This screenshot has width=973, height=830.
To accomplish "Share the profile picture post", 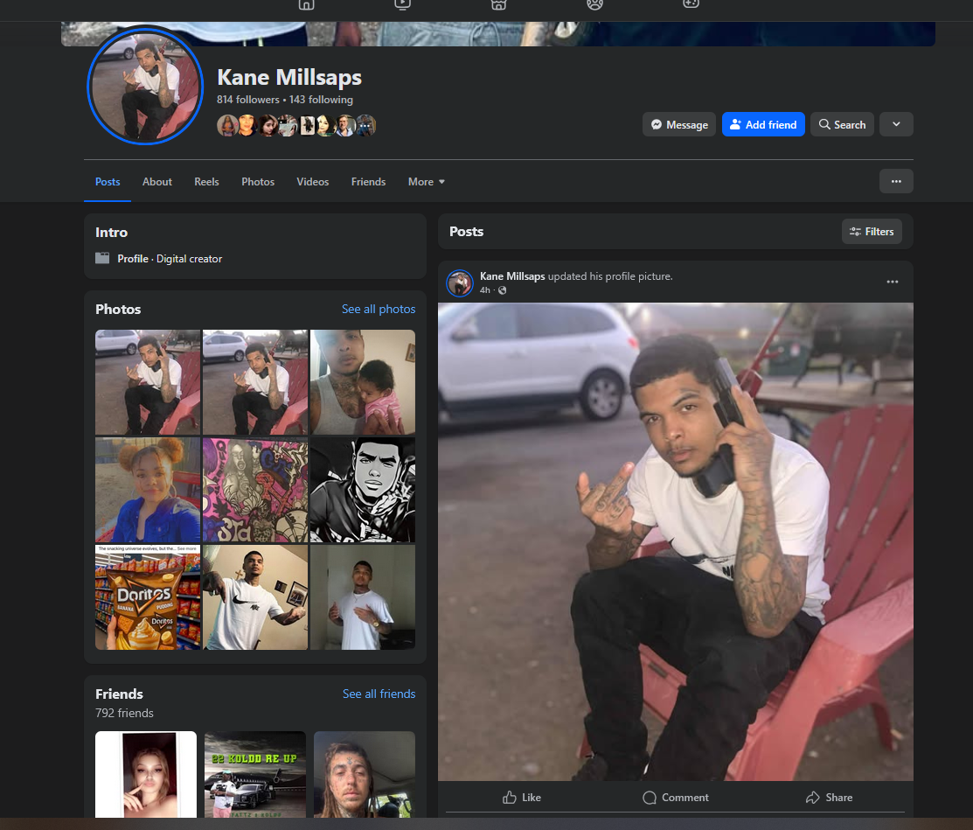I will [829, 798].
